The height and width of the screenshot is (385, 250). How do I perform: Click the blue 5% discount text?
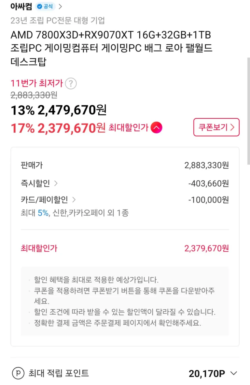coord(43,213)
